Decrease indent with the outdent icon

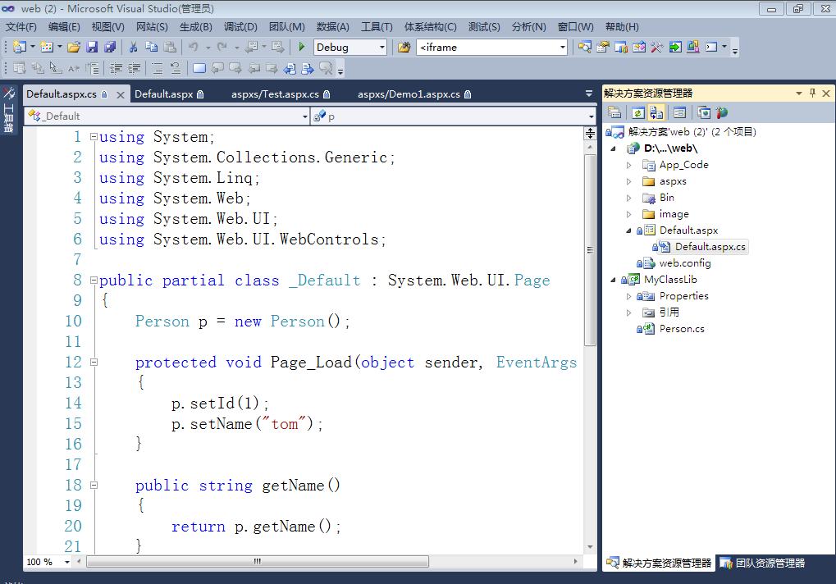116,68
